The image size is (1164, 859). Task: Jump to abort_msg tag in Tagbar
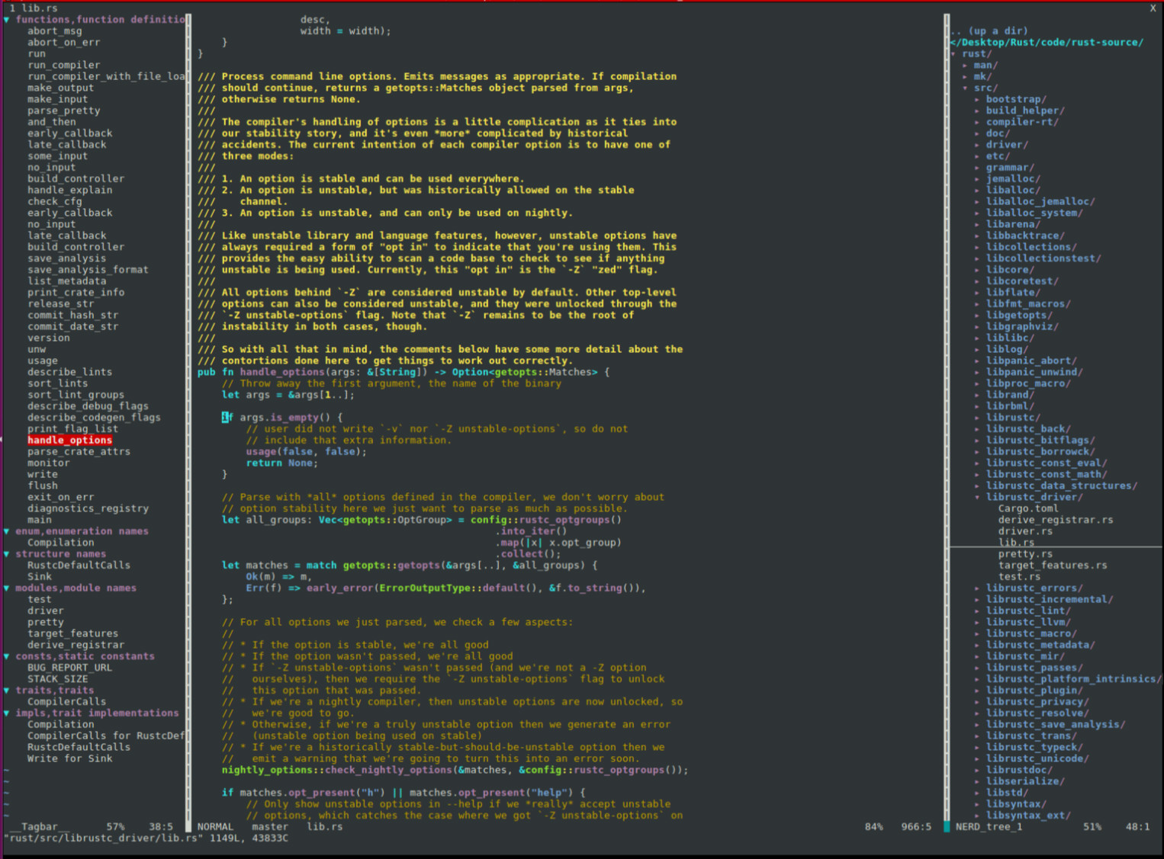[55, 31]
